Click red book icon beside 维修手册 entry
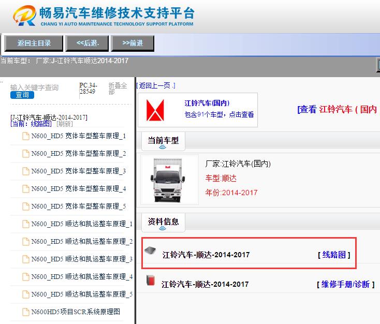Screen dimensions: 380x324 pos(151,281)
